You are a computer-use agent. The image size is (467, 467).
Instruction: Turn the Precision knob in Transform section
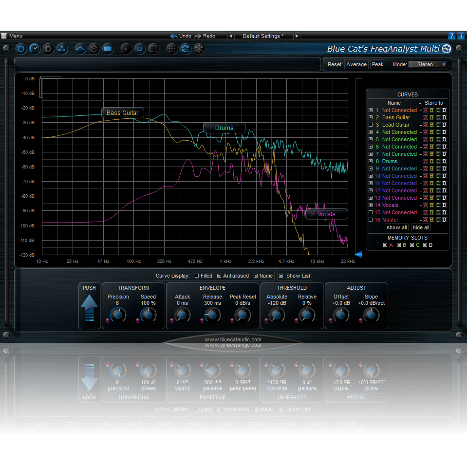[x=117, y=315]
